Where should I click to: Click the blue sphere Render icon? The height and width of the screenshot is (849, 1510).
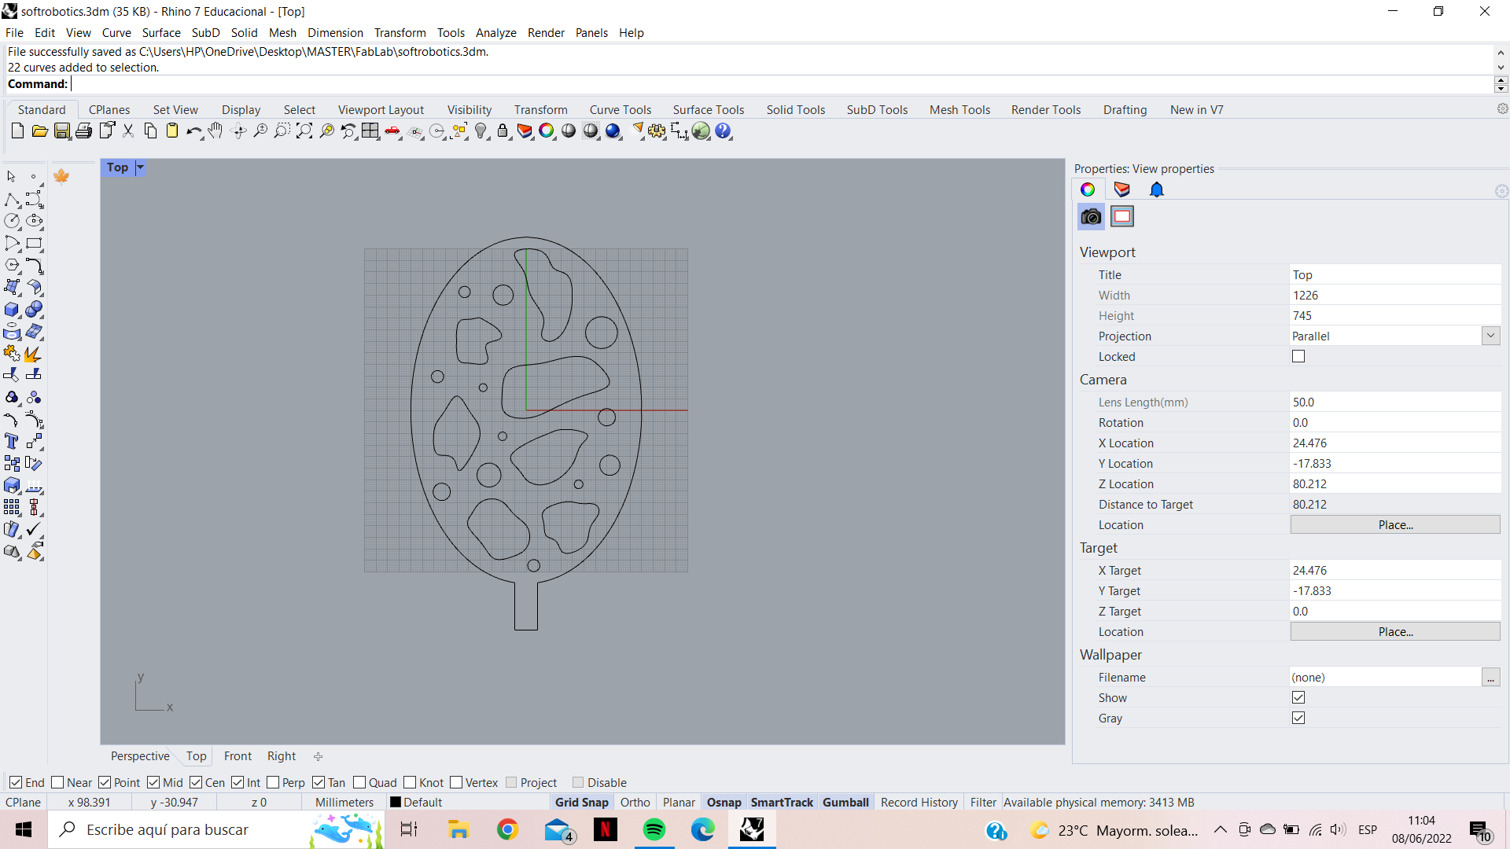(613, 131)
